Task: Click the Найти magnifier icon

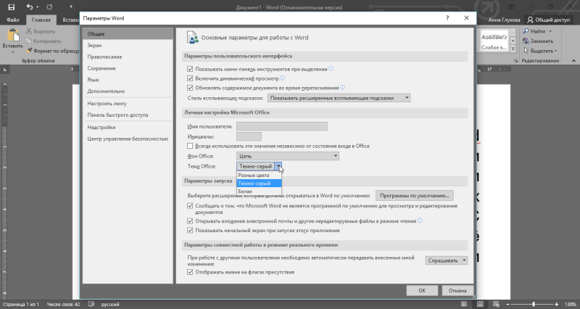Action: pyautogui.click(x=526, y=31)
